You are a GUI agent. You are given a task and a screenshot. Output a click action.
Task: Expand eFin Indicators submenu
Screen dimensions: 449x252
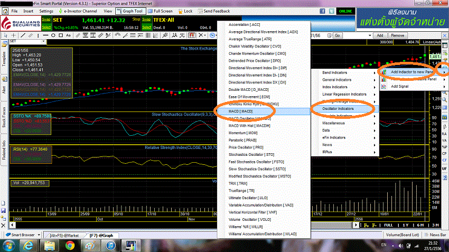pyautogui.click(x=345, y=137)
